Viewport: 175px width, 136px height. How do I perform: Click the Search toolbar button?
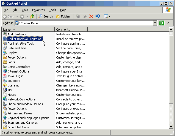[x=45, y=16]
